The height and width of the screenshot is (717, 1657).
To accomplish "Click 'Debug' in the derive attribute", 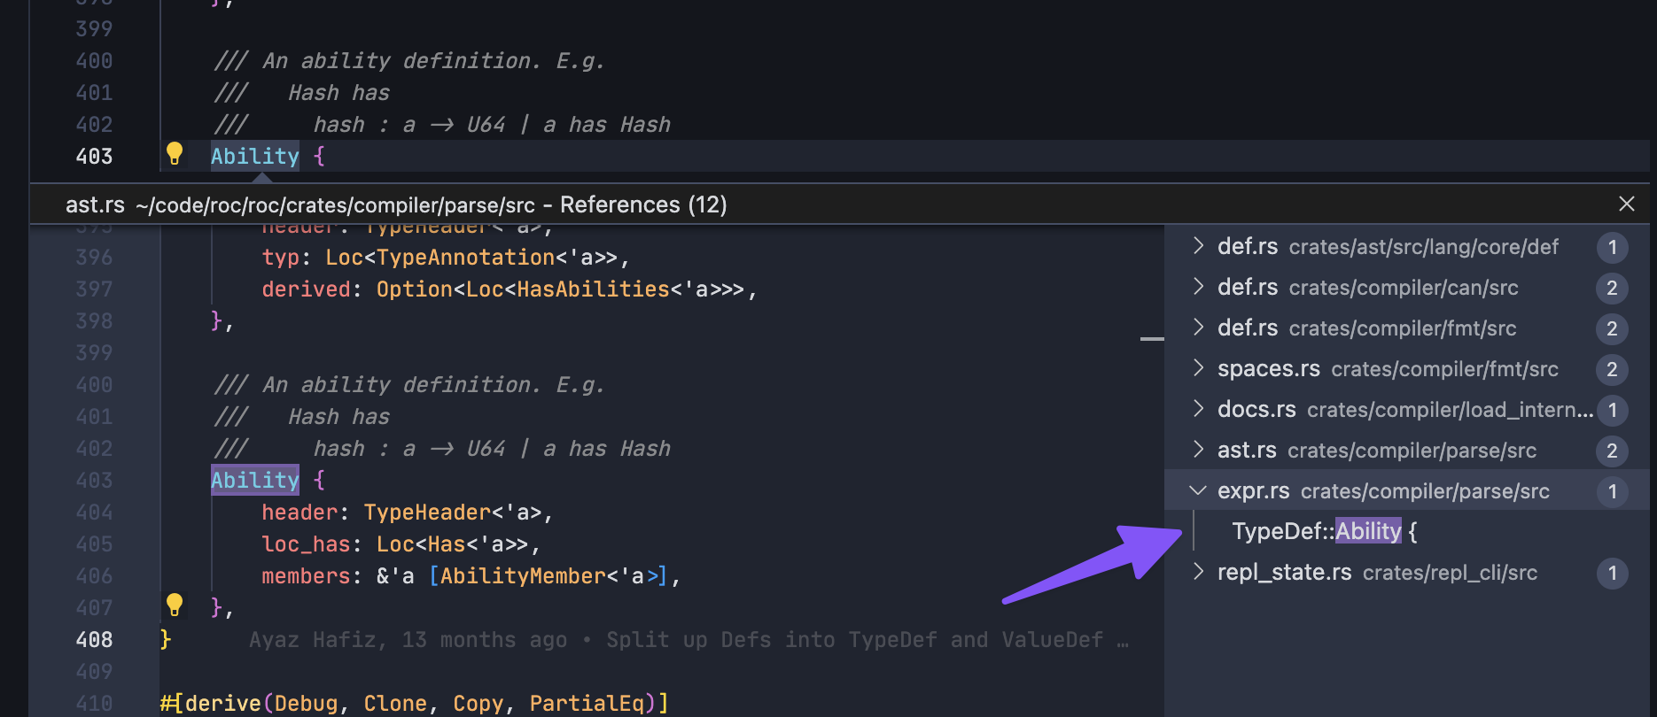I will point(306,703).
